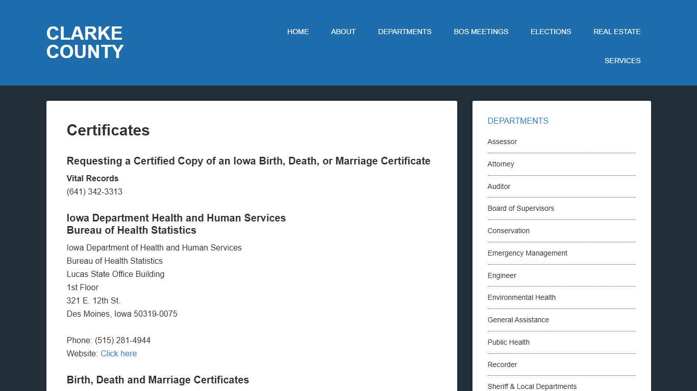Open the Assessor department link

coord(502,142)
